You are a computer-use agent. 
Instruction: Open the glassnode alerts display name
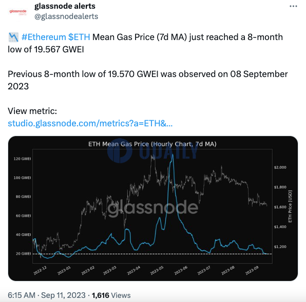coord(65,6)
